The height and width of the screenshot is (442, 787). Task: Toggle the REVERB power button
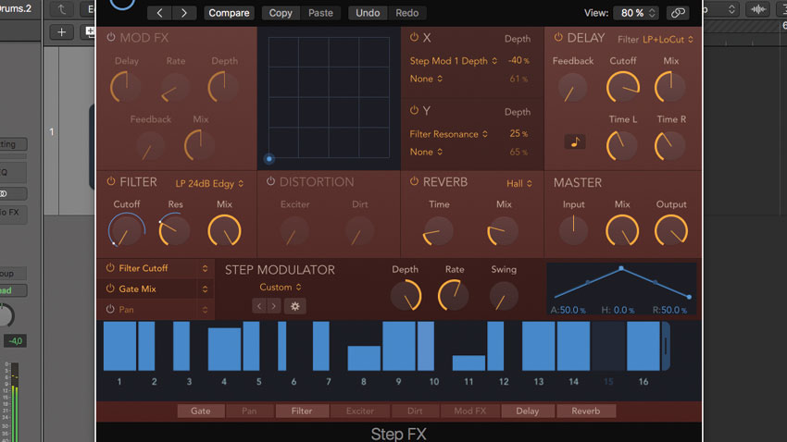coord(414,181)
